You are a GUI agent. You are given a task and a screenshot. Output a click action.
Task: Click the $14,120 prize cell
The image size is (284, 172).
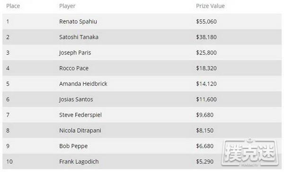pos(206,84)
